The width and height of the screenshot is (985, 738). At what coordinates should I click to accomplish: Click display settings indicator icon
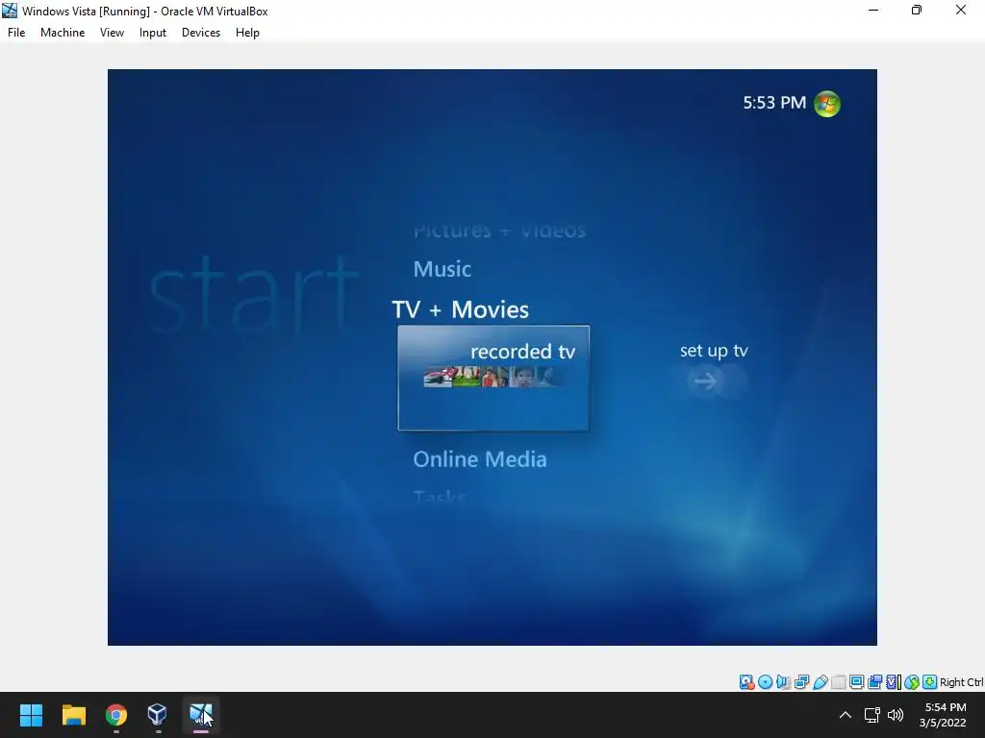[x=856, y=682]
